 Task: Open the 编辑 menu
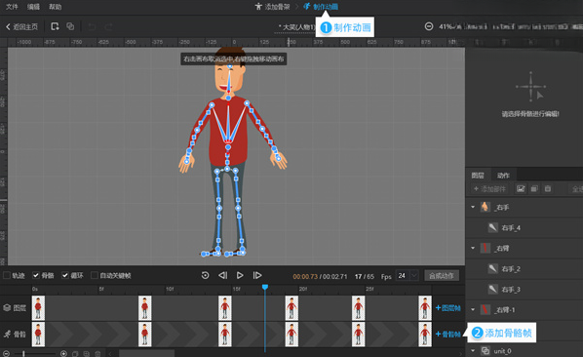pos(33,6)
